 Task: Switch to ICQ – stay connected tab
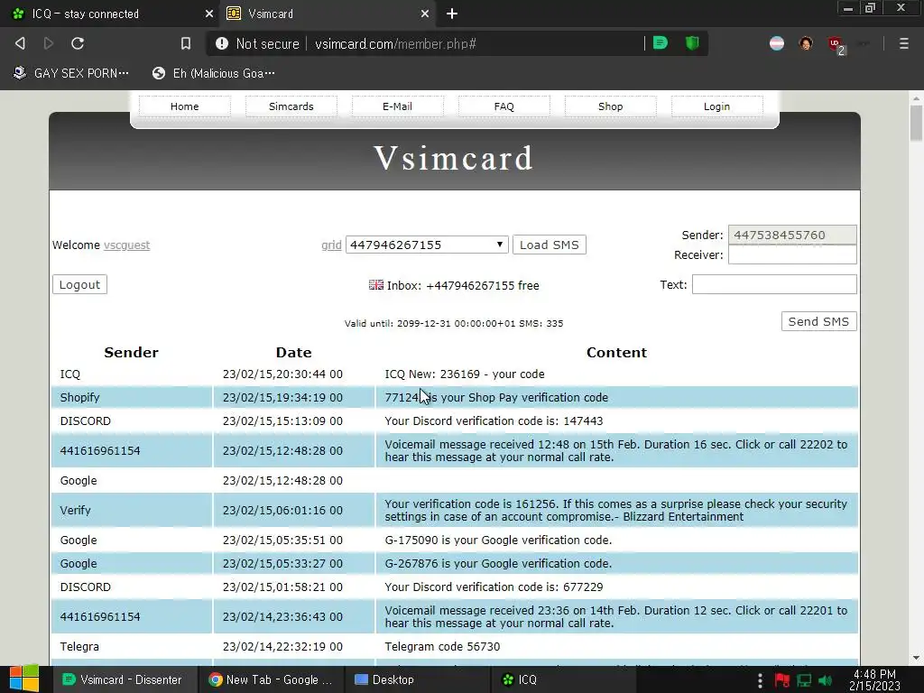tap(109, 14)
